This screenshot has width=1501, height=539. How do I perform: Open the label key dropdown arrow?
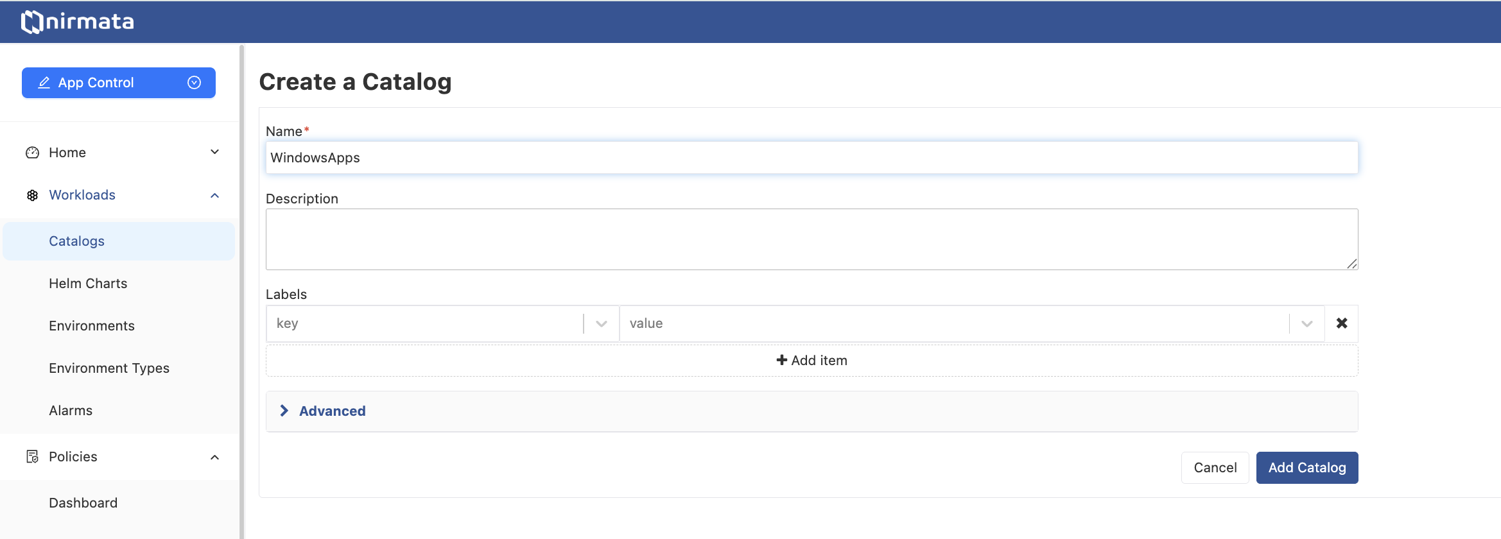pyautogui.click(x=602, y=323)
